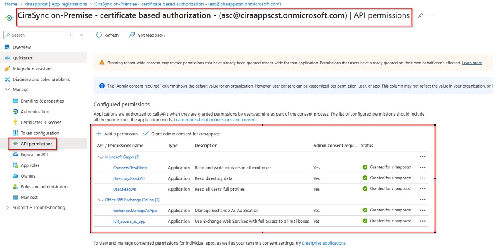
Task: Click the plus icon for Add a permission
Action: pyautogui.click(x=99, y=134)
